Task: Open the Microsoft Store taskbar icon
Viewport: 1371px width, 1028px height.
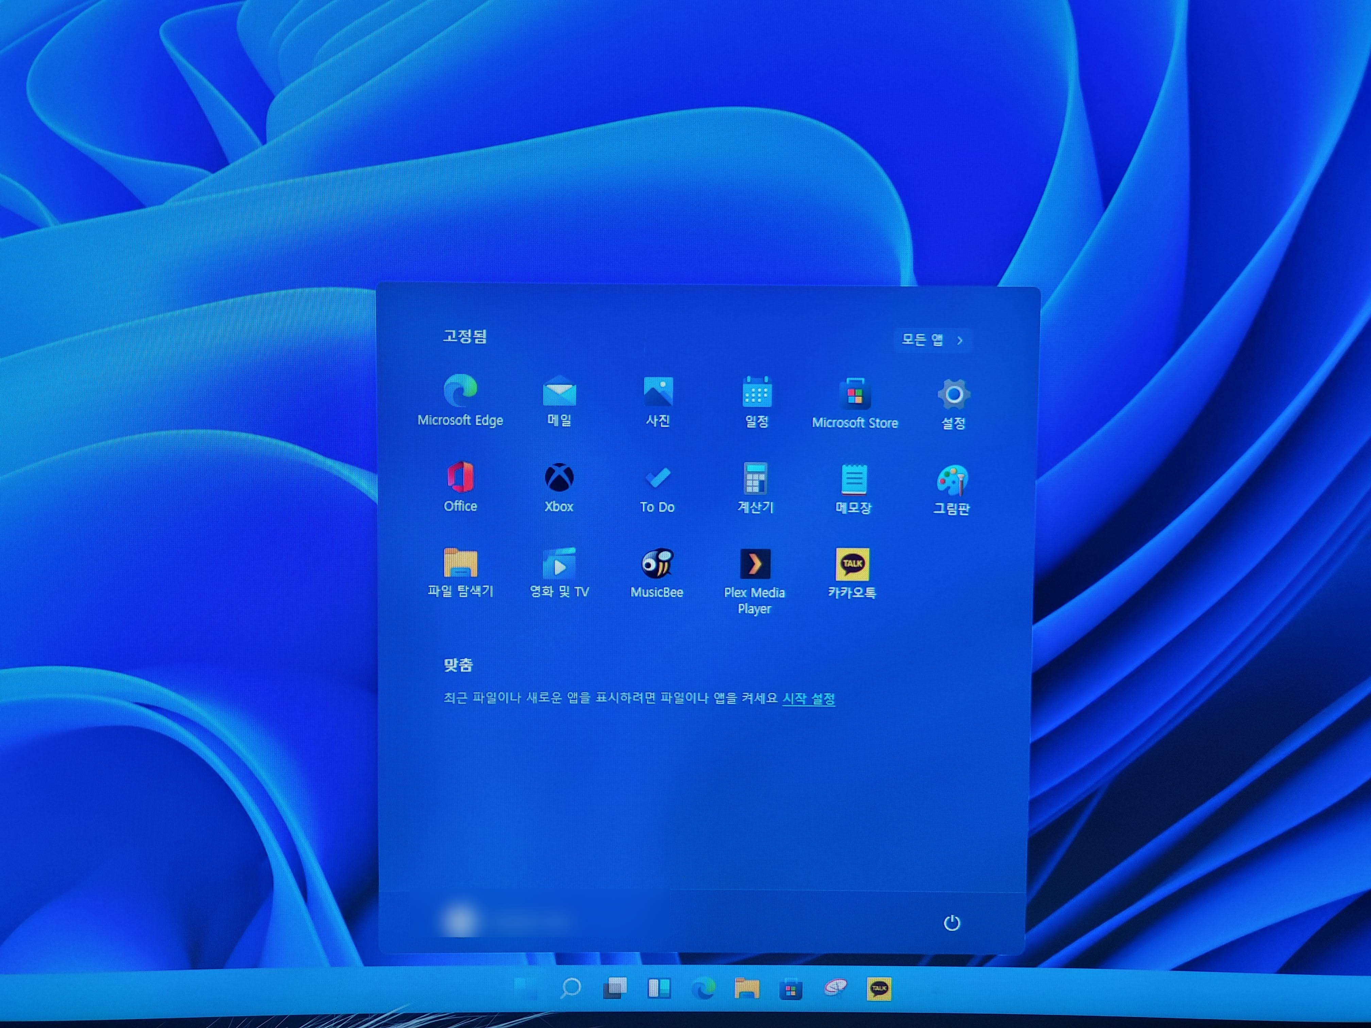Action: pos(791,989)
